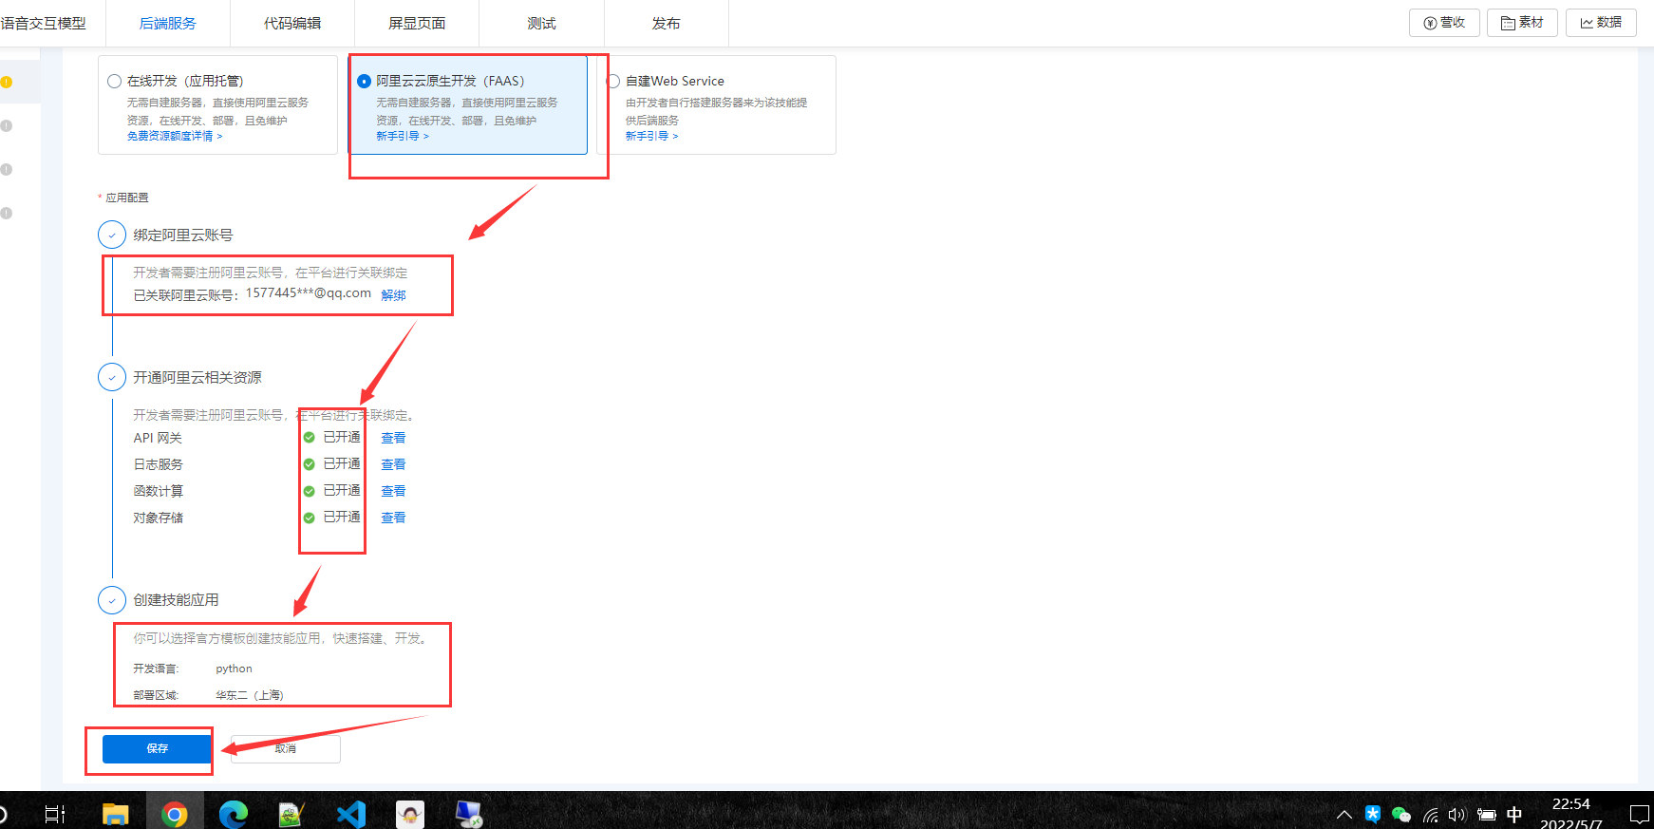Switch to the 后端服务 tab
This screenshot has width=1654, height=829.
click(168, 23)
